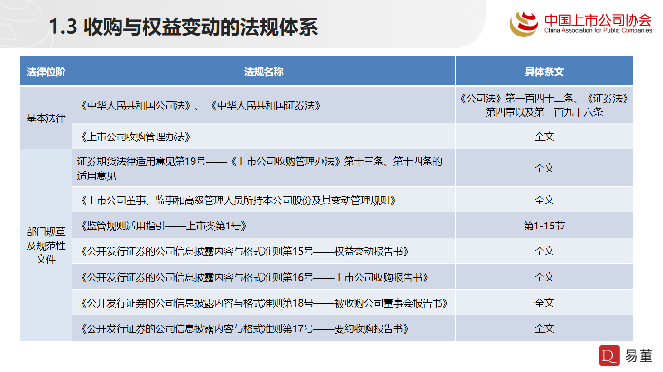
Task: Click 准则第15号 权益变动报告书 row
Action: pos(245,252)
